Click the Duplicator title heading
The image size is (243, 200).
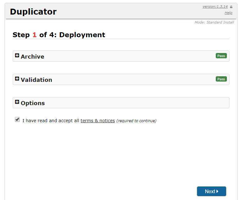pos(33,12)
